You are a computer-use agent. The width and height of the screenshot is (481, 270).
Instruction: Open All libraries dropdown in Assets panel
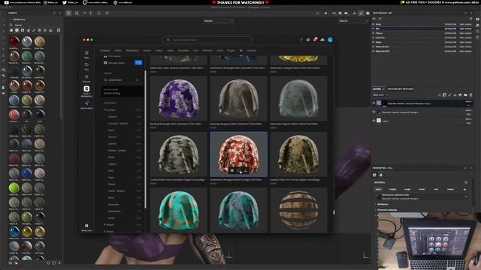[x=19, y=19]
